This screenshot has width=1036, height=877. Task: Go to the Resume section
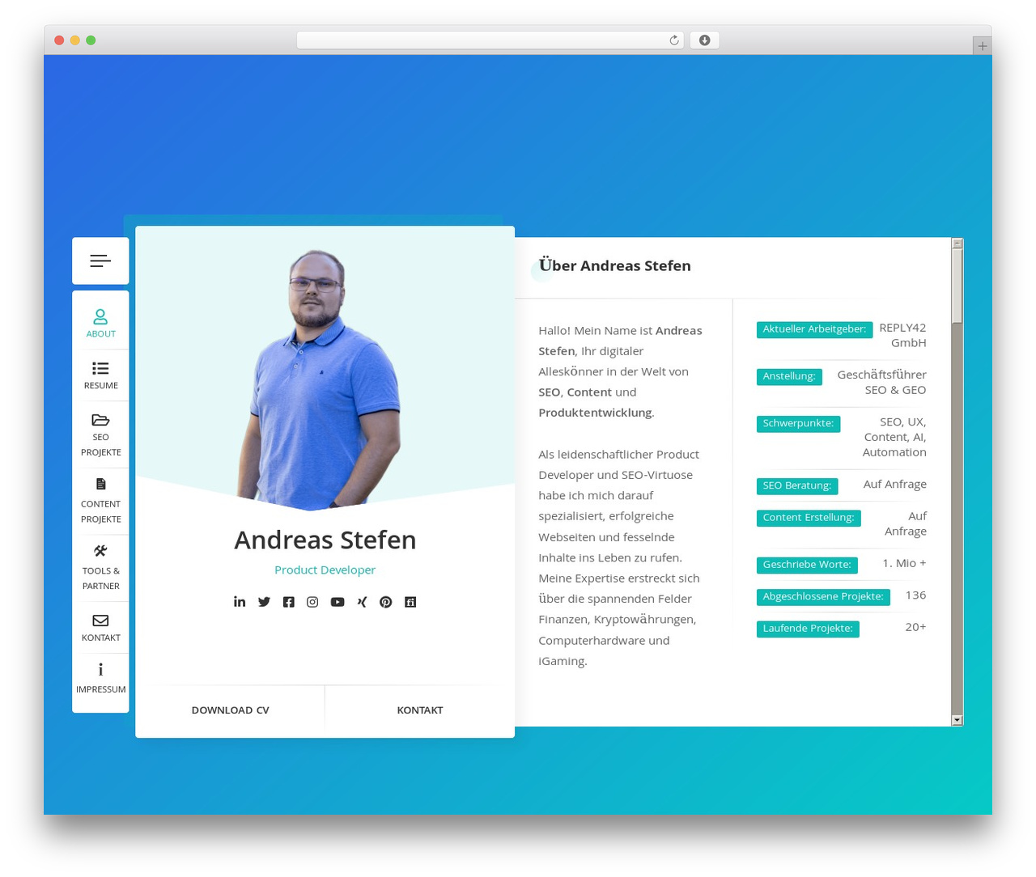(100, 375)
